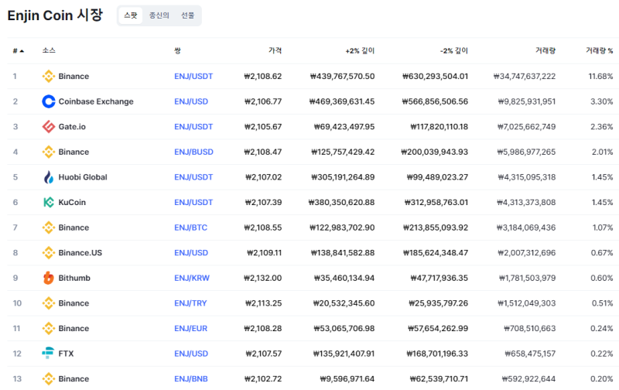Viewport: 619px width, 390px height.
Task: Click the depth value ₩9,596,971.64
Action: click(x=347, y=379)
